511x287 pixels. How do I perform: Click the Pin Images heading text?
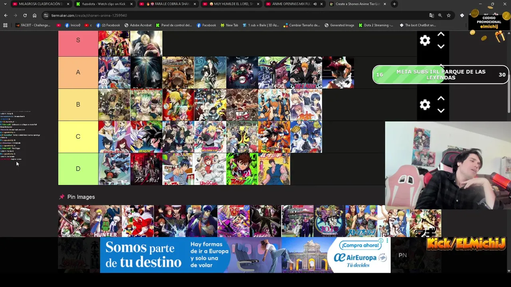pyautogui.click(x=81, y=197)
